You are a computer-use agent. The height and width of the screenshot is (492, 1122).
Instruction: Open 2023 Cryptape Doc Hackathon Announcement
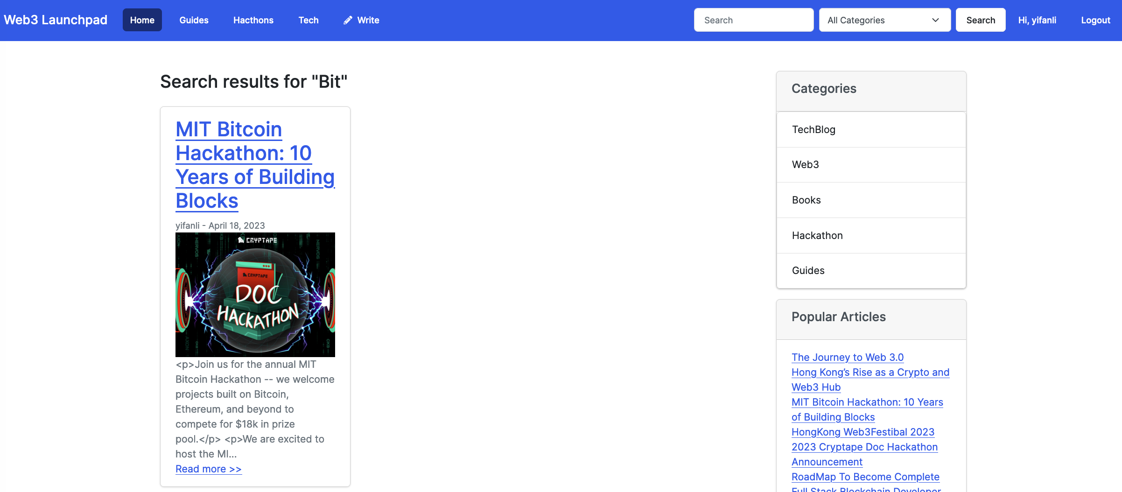coord(864,454)
